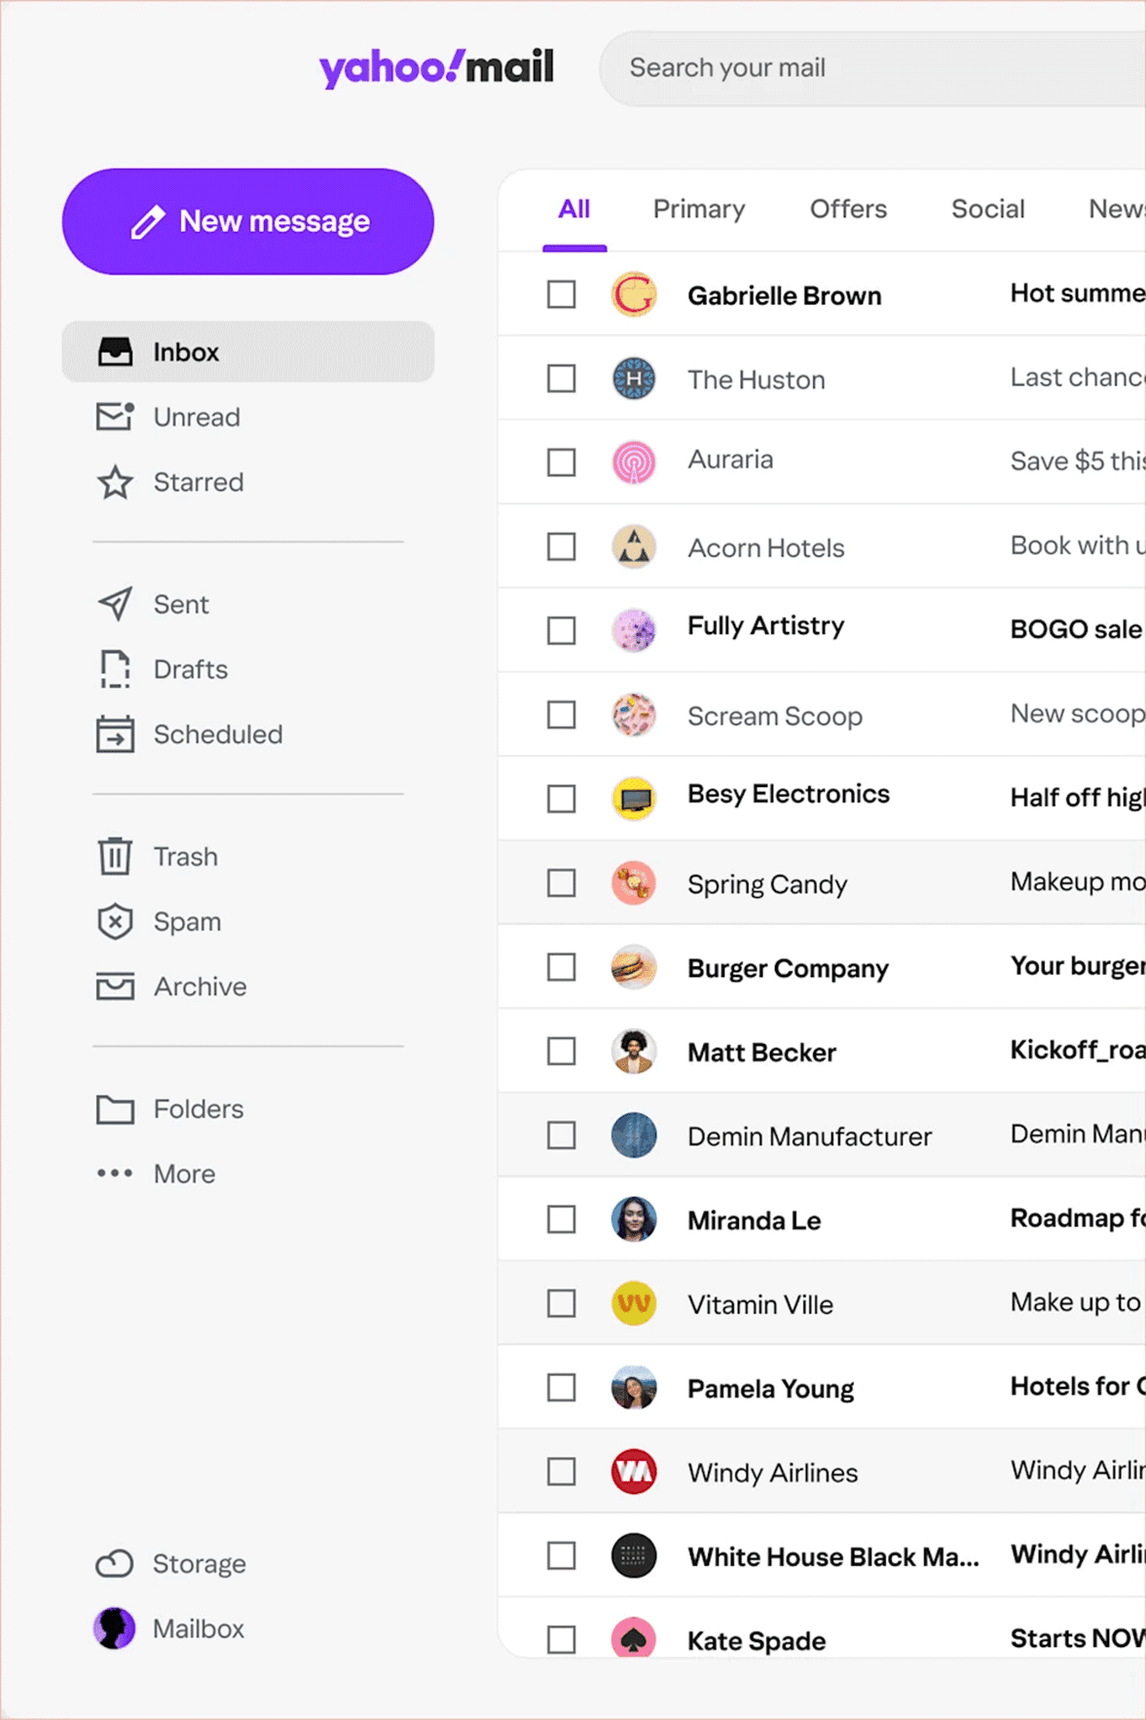Click the Drafts page icon
This screenshot has height=1720, width=1146.
pyautogui.click(x=115, y=669)
